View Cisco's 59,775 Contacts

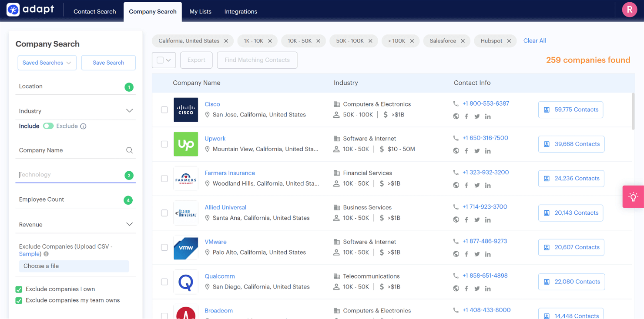click(x=570, y=110)
